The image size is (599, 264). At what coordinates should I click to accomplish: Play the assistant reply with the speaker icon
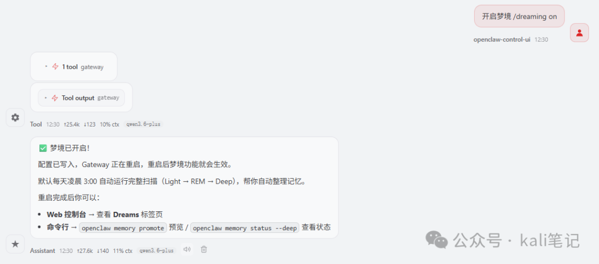pos(187,250)
